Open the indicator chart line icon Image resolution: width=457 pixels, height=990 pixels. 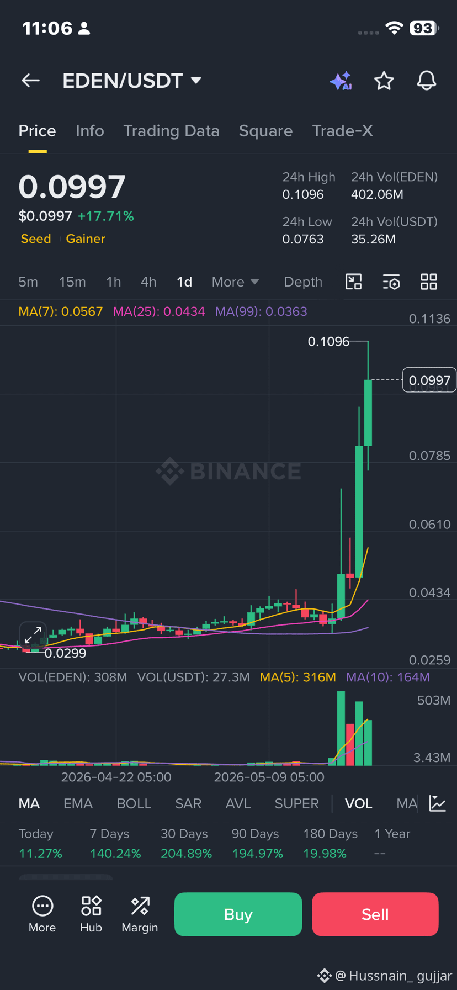pos(438,803)
